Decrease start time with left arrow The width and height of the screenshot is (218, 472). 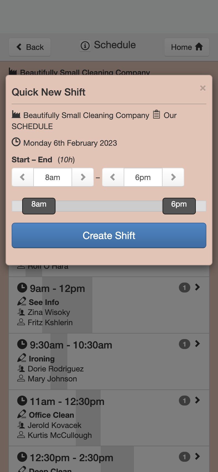23,177
